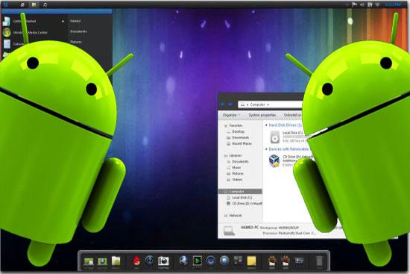Select Libraries in the navigation pane
This screenshot has height=274, width=410.
click(x=235, y=155)
